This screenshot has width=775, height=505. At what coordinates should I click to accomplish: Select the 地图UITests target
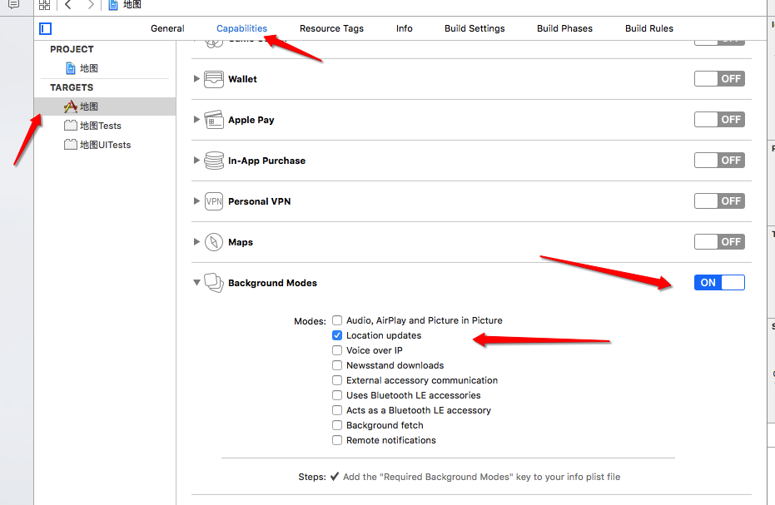point(105,145)
